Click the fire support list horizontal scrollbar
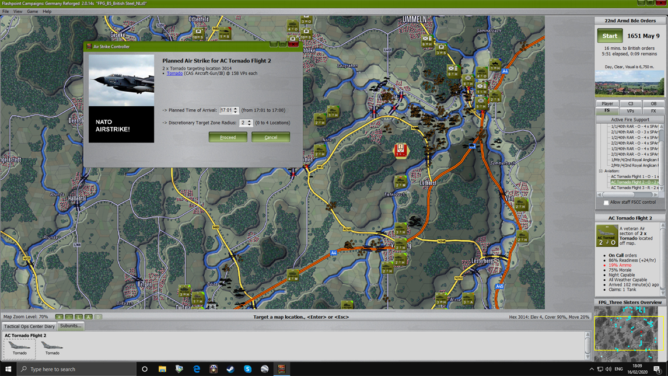The height and width of the screenshot is (376, 668). click(628, 194)
